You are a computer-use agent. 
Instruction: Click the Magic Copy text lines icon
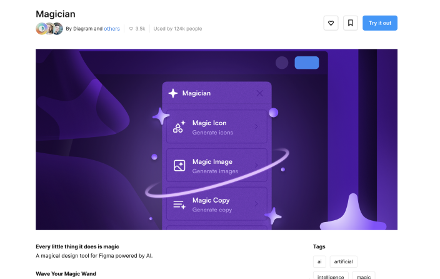pos(179,205)
